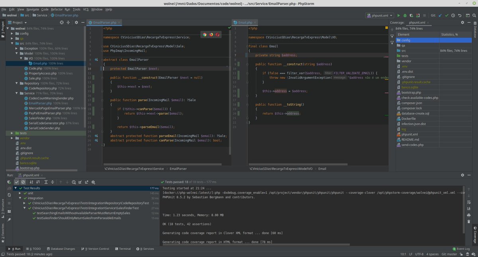Open Project panel settings gear
478x257 pixels.
click(x=76, y=23)
